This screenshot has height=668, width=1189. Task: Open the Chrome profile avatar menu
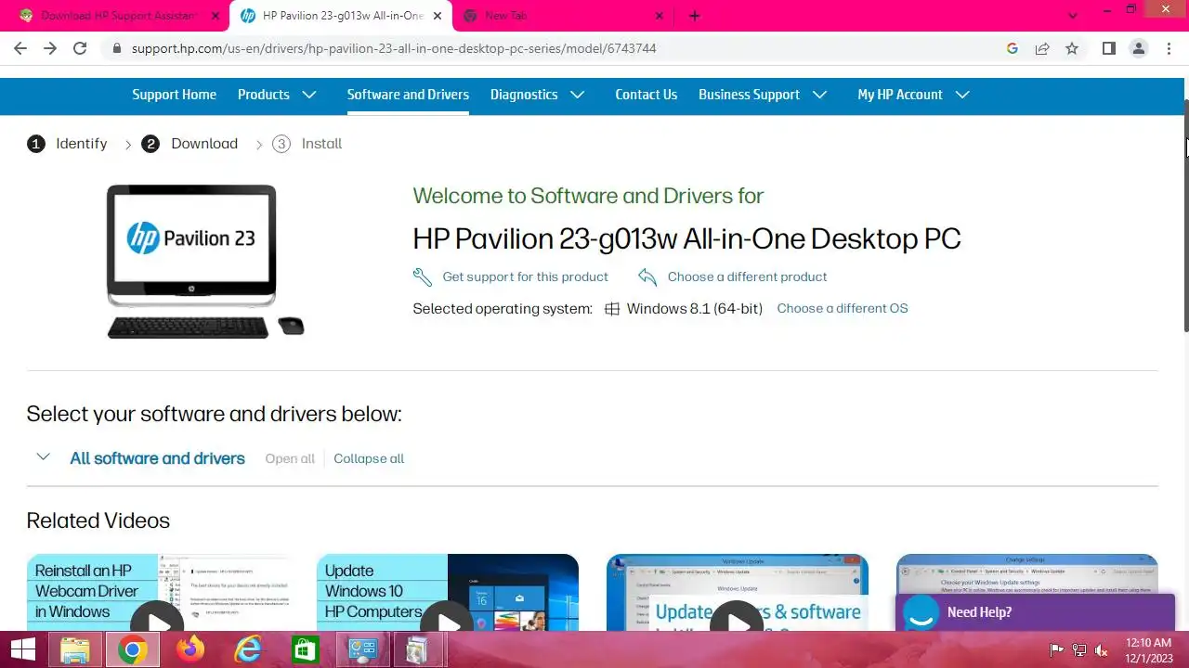1139,48
